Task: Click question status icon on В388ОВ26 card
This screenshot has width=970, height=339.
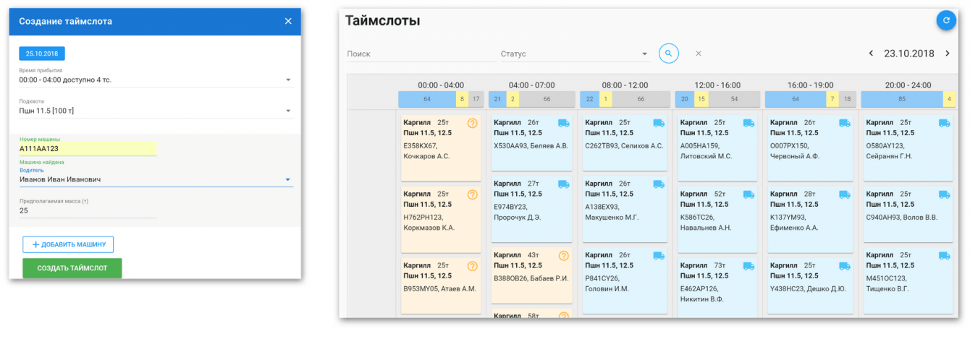Action: point(563,255)
